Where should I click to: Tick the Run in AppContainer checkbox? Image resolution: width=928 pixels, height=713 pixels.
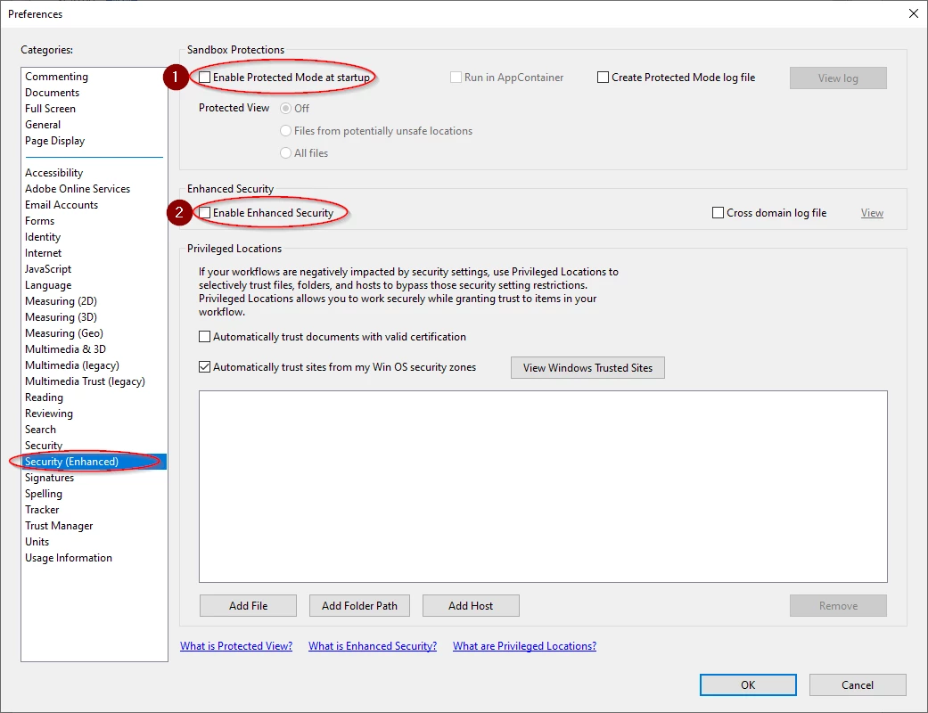[456, 78]
